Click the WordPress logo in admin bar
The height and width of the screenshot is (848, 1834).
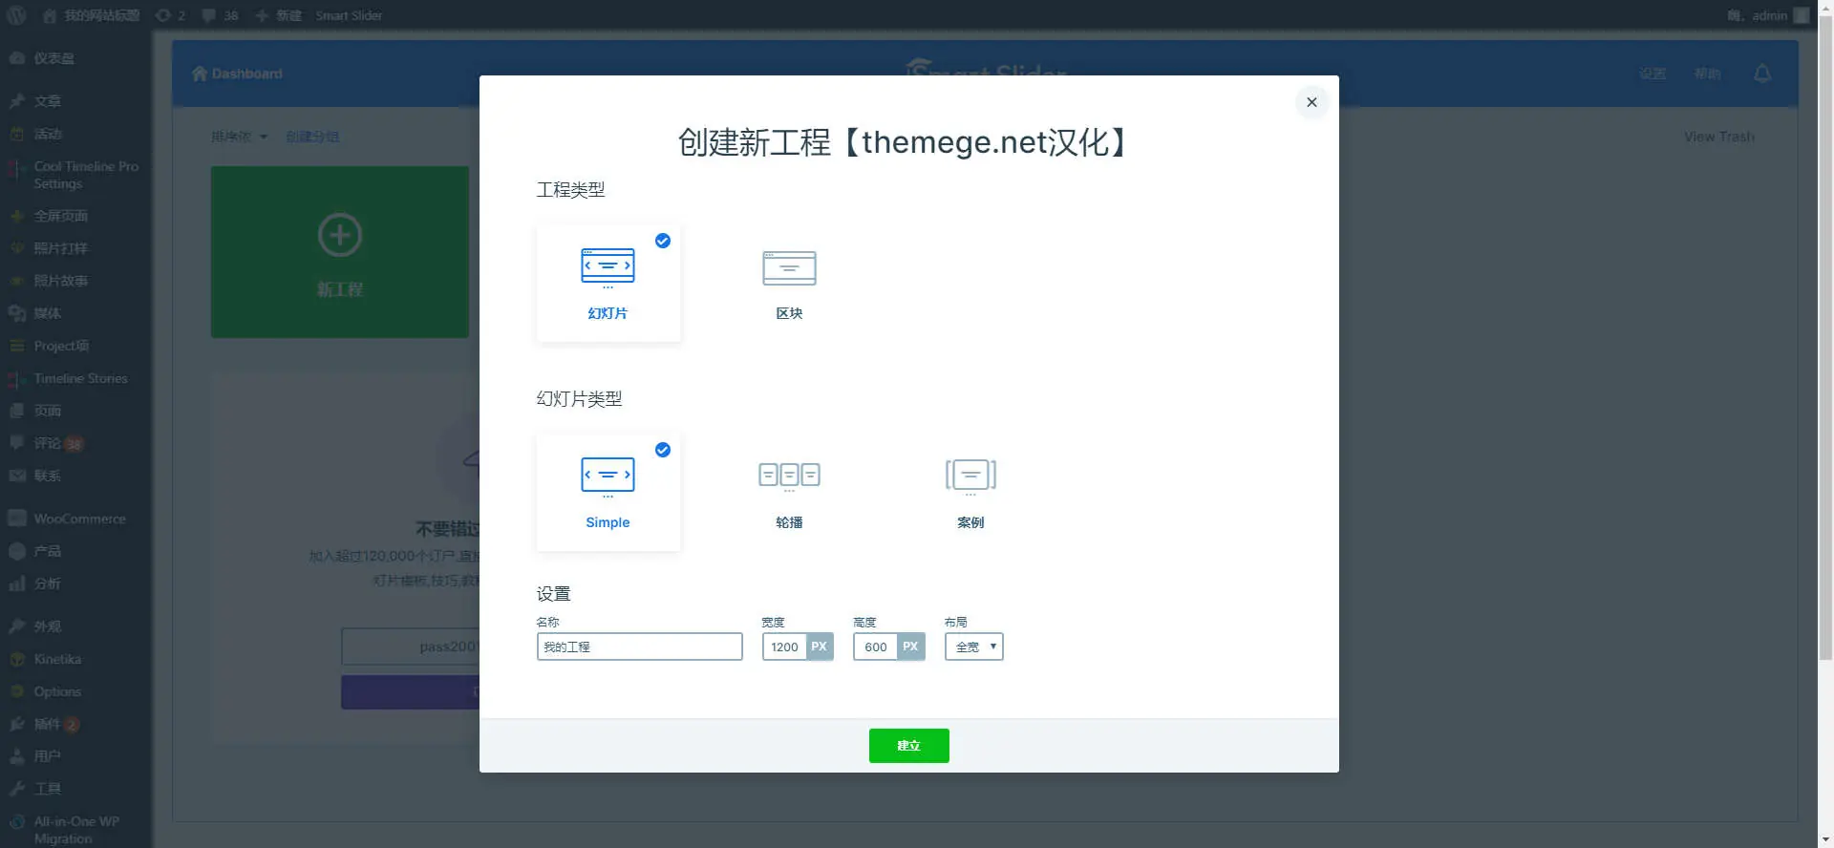coord(17,15)
